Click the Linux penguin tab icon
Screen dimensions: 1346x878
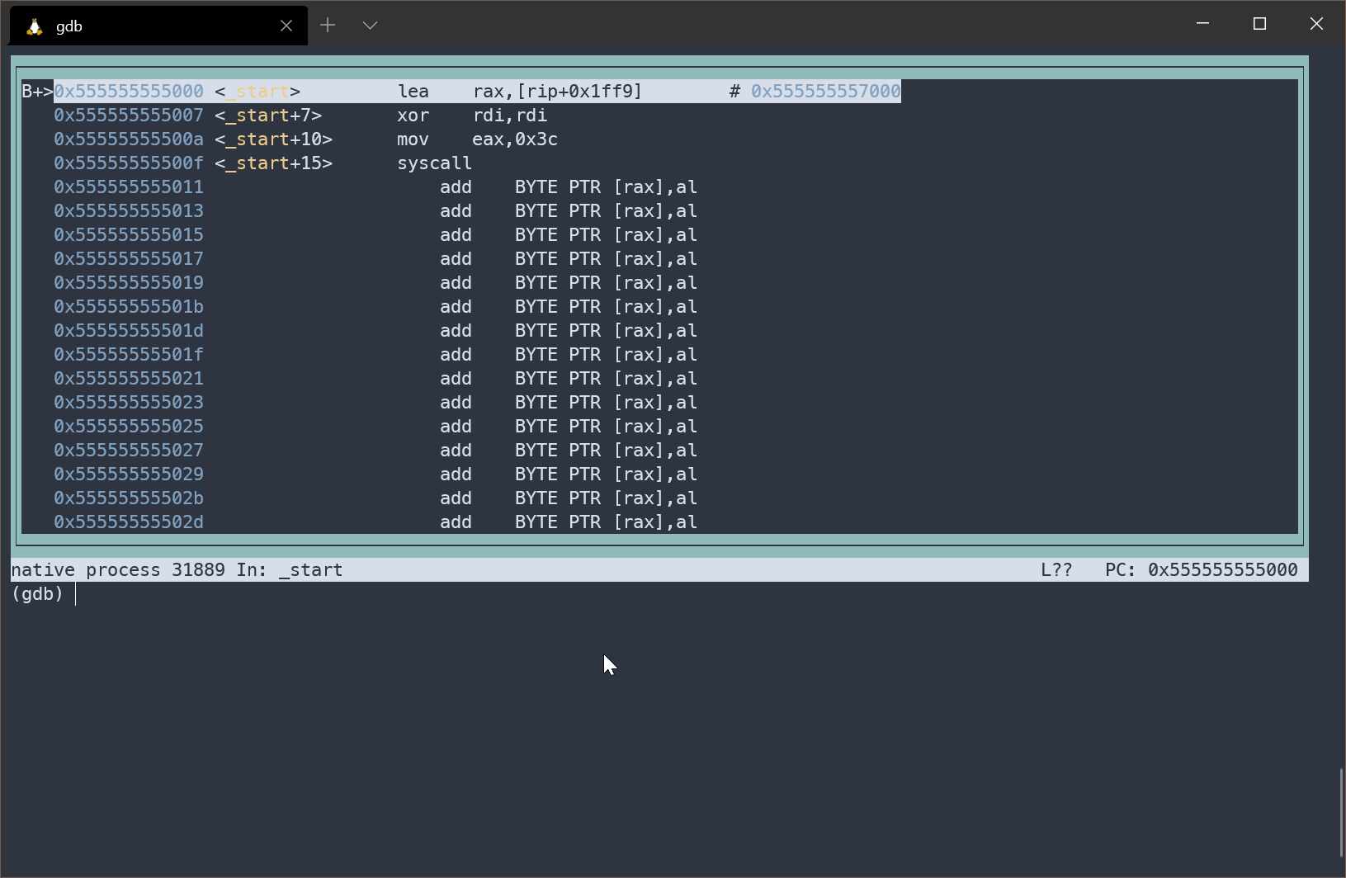[x=34, y=26]
